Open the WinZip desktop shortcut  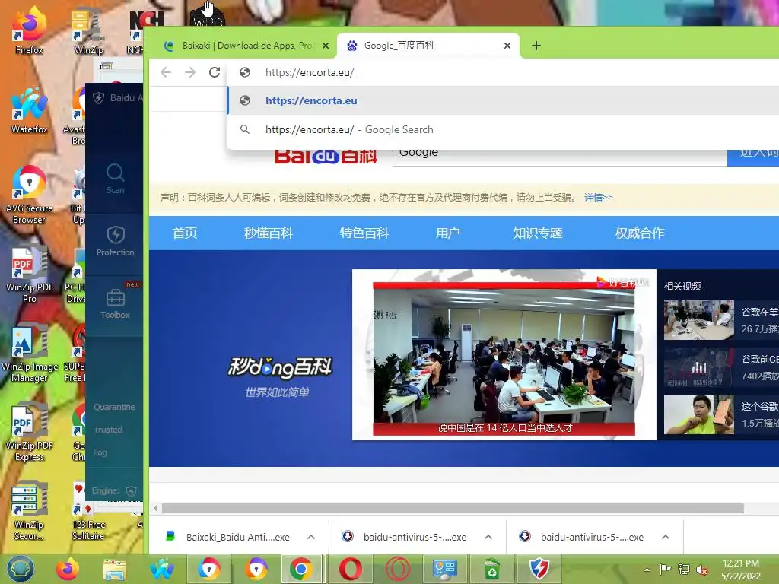point(88,30)
